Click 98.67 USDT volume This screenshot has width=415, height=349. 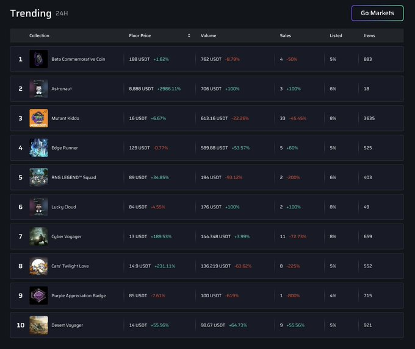[x=213, y=325]
